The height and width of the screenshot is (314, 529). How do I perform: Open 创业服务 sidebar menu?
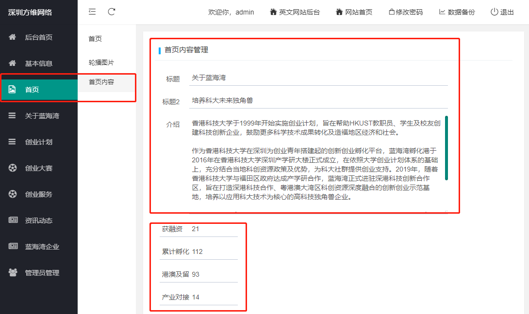pyautogui.click(x=39, y=194)
